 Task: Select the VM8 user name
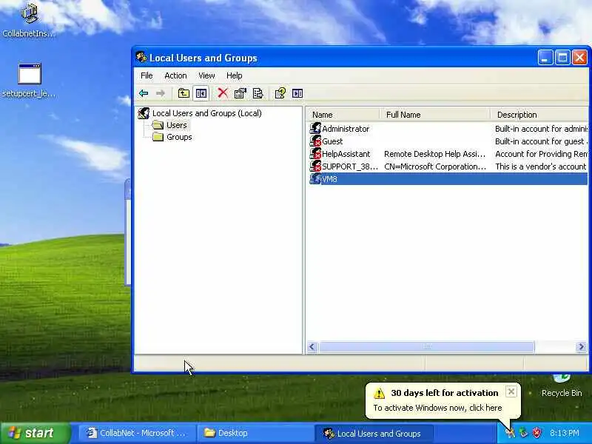coord(329,179)
